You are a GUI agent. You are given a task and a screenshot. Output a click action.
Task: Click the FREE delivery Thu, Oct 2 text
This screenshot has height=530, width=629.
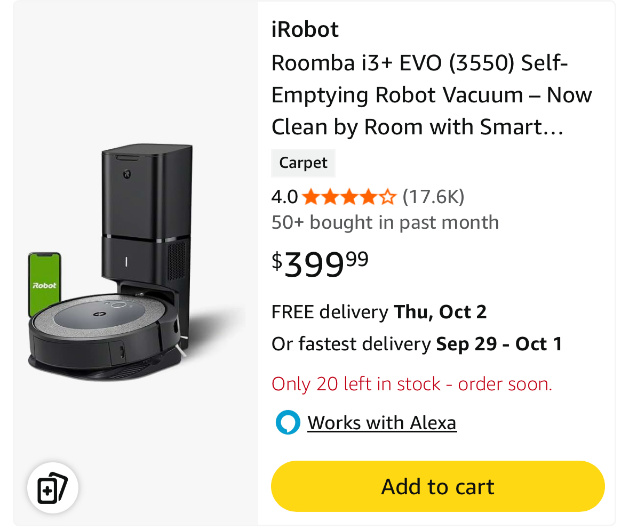coord(379,311)
